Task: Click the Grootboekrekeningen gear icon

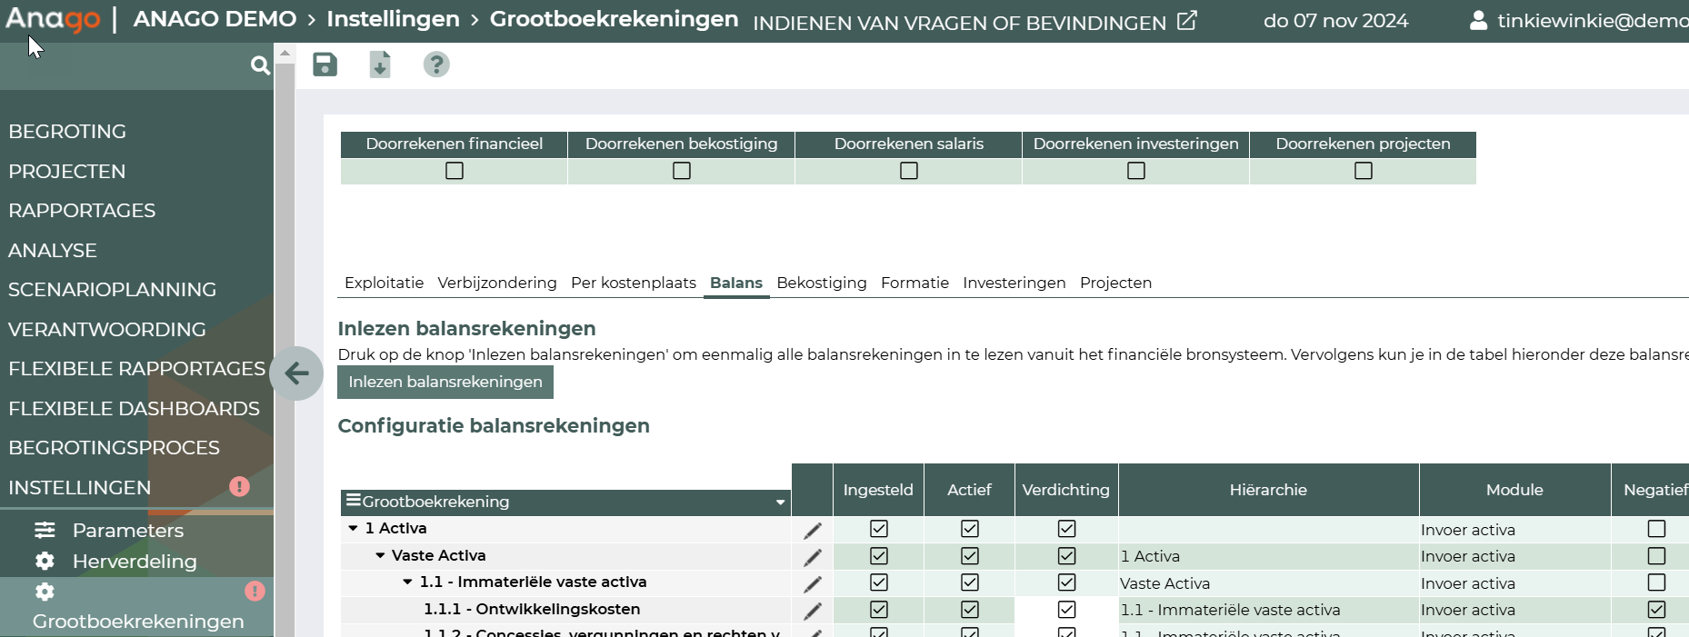Action: [45, 592]
